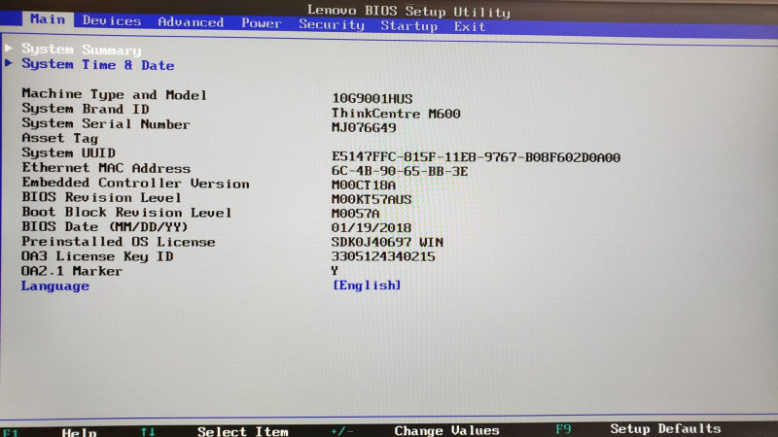Click BIOS date 01/19/2018
The width and height of the screenshot is (778, 437).
[371, 228]
